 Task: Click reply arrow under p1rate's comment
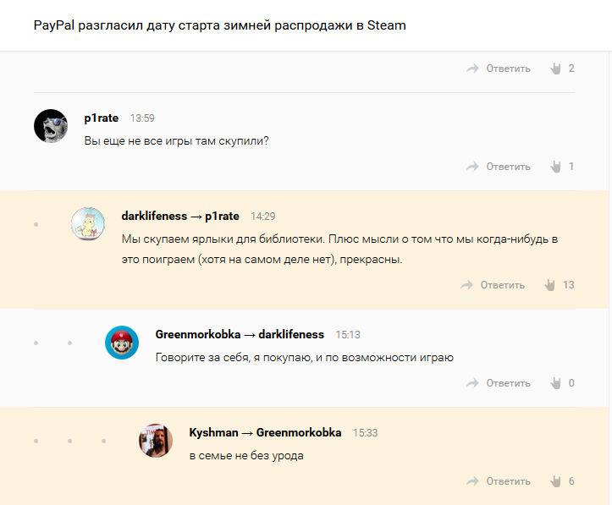click(472, 167)
